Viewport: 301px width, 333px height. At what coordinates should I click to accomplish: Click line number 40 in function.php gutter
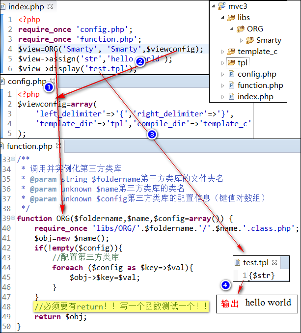click(x=6, y=228)
